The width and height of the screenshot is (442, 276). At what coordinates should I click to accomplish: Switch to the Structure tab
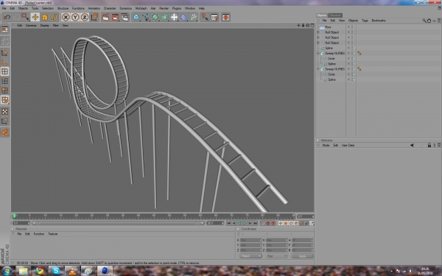click(x=335, y=15)
